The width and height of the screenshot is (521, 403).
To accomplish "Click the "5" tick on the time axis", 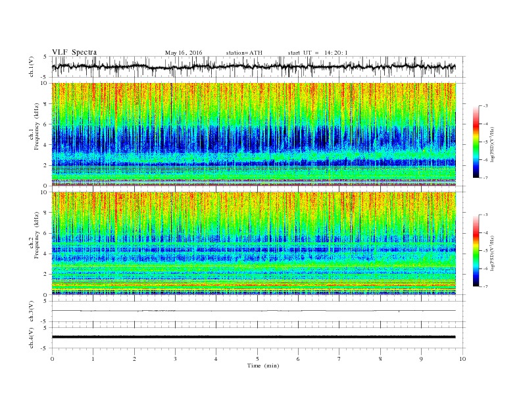I will (x=257, y=359).
